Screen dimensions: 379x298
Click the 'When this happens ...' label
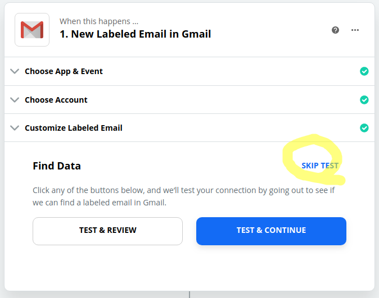(99, 21)
